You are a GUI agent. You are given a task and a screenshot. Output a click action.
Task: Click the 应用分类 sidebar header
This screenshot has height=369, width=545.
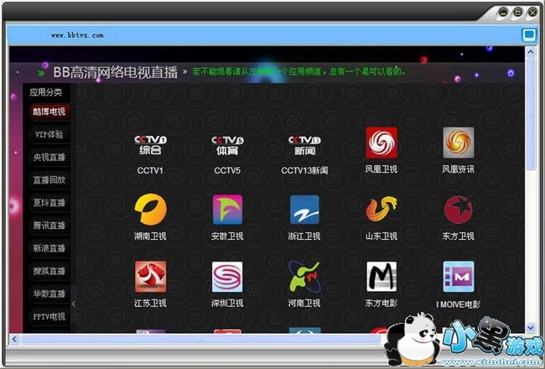coord(46,92)
